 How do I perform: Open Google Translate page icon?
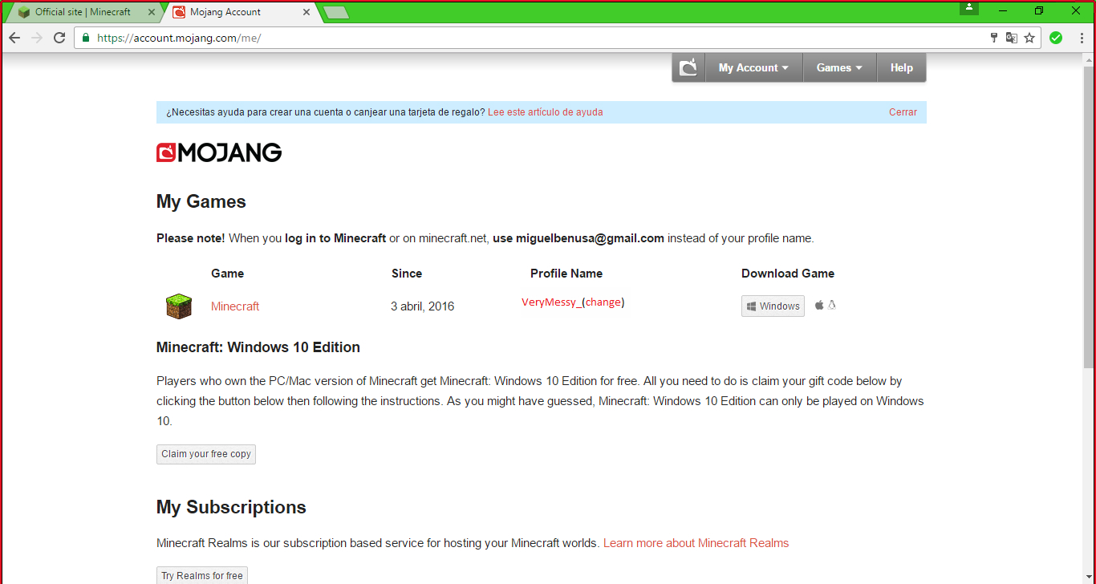point(1012,38)
